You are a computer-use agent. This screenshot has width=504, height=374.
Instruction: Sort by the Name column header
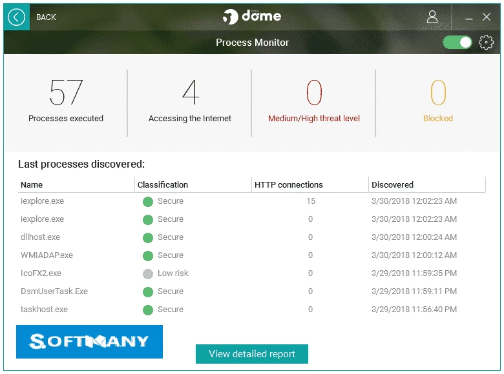click(32, 184)
